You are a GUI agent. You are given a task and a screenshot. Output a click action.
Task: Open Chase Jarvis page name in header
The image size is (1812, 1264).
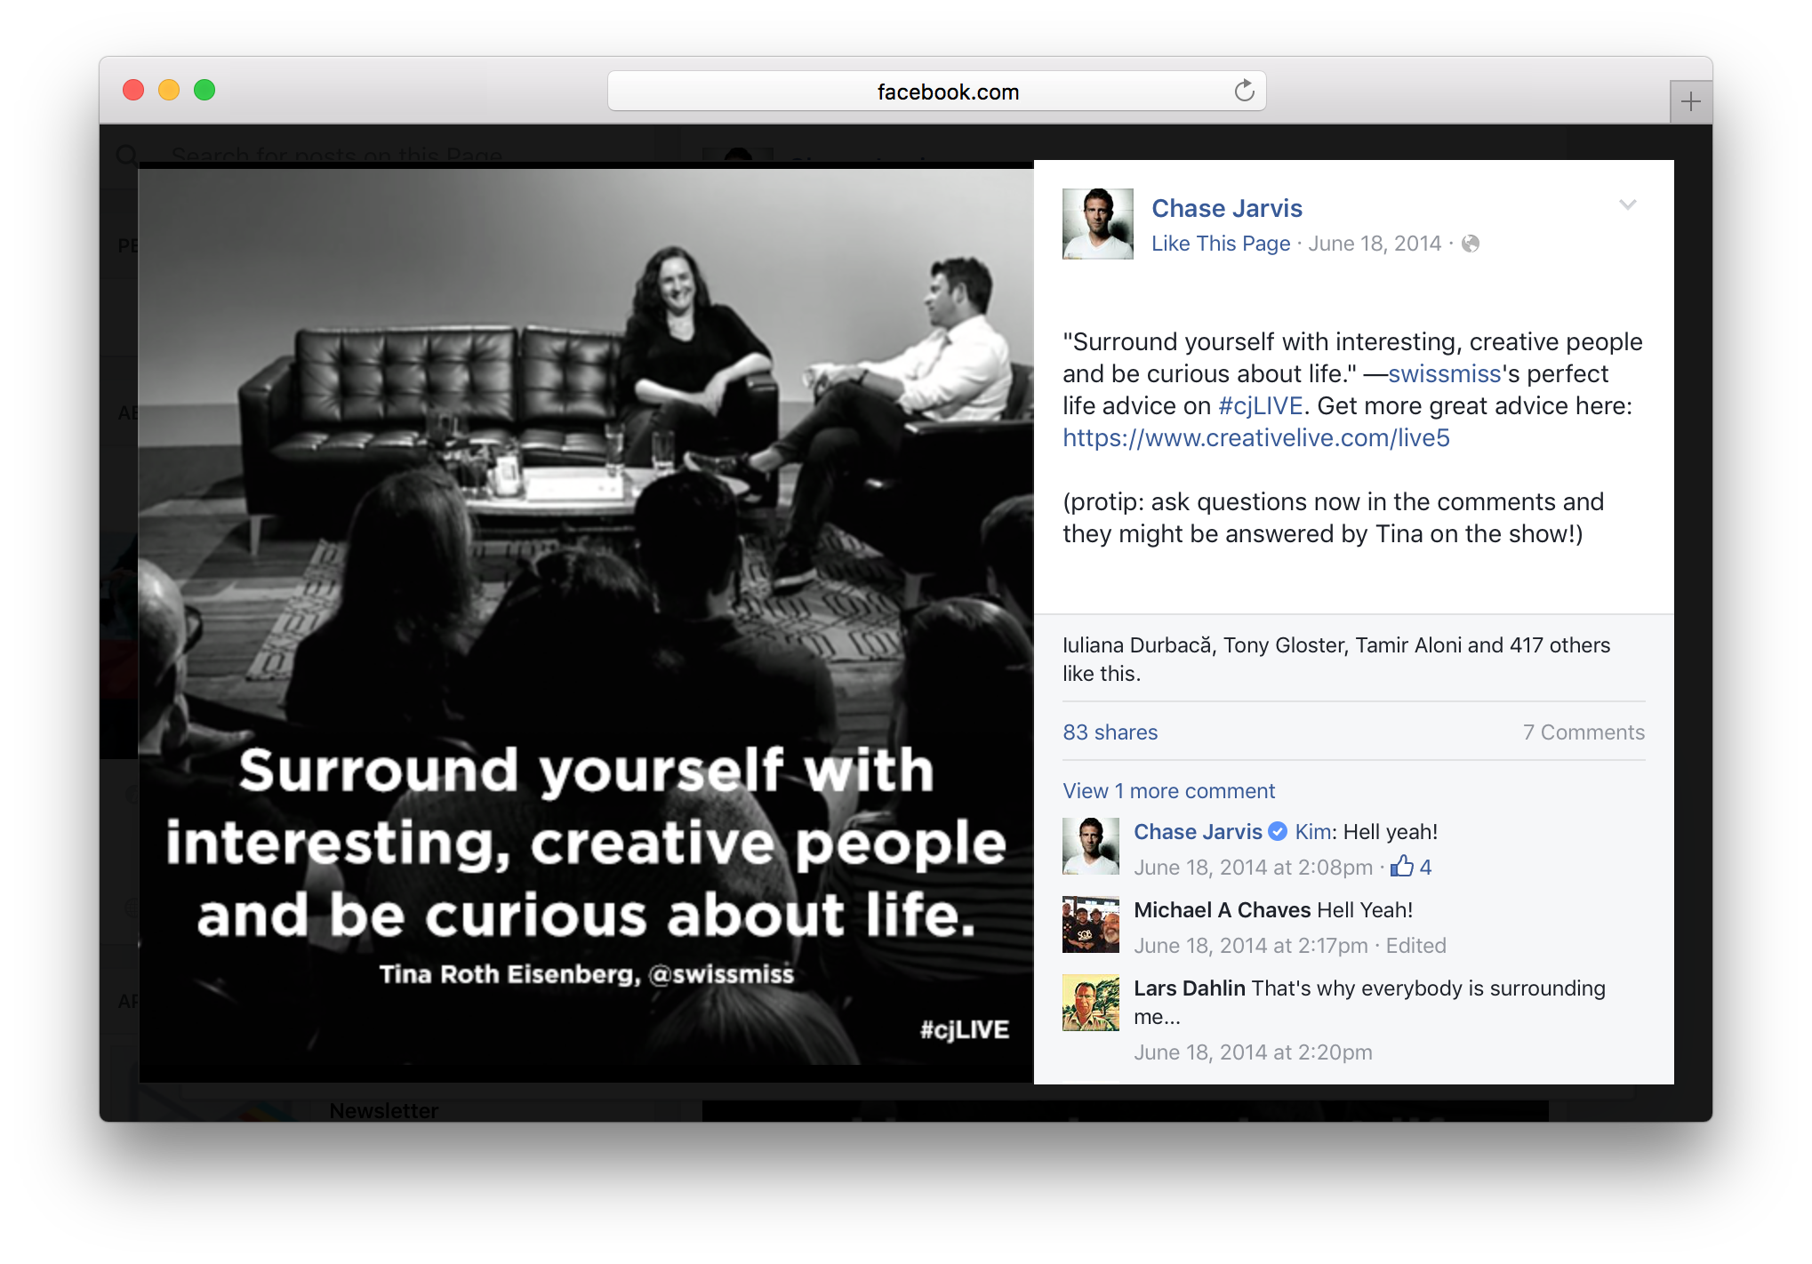click(1226, 208)
